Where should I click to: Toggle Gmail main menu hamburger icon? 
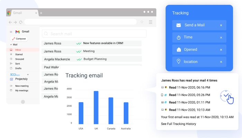(11, 32)
